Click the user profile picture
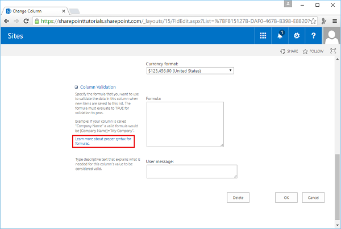 click(x=331, y=36)
